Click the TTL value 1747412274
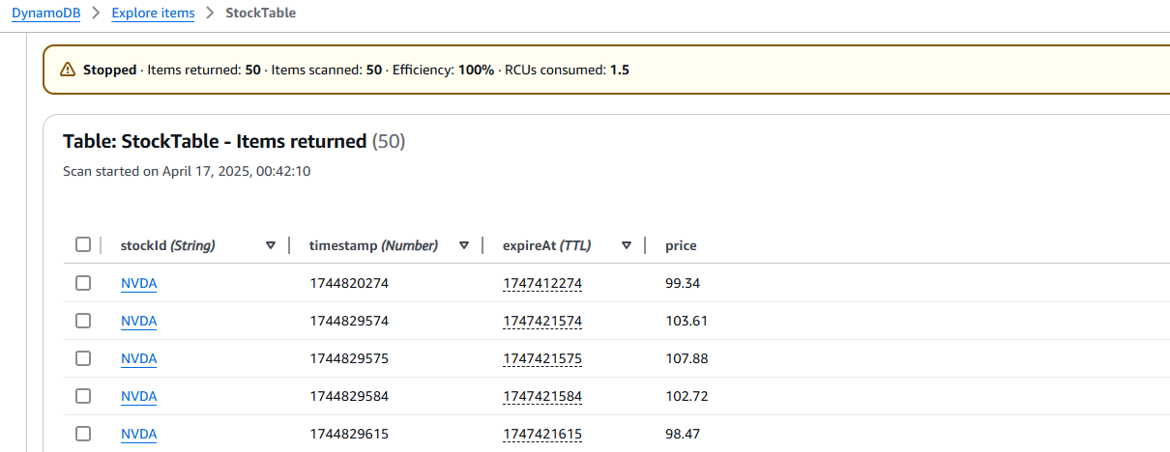This screenshot has width=1170, height=452. click(541, 283)
